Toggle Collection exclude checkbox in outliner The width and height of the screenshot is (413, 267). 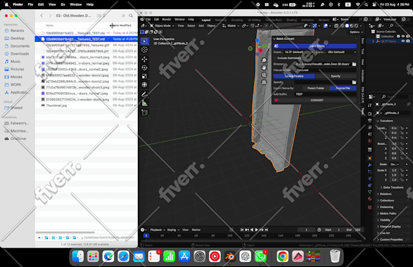tap(398, 36)
